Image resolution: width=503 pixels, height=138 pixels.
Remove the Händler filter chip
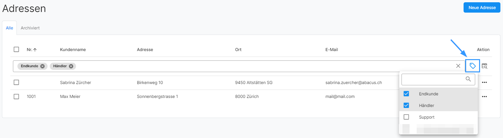pos(71,66)
